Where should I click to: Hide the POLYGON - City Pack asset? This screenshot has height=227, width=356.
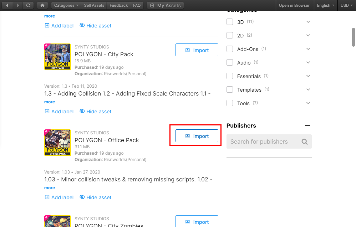95,111
